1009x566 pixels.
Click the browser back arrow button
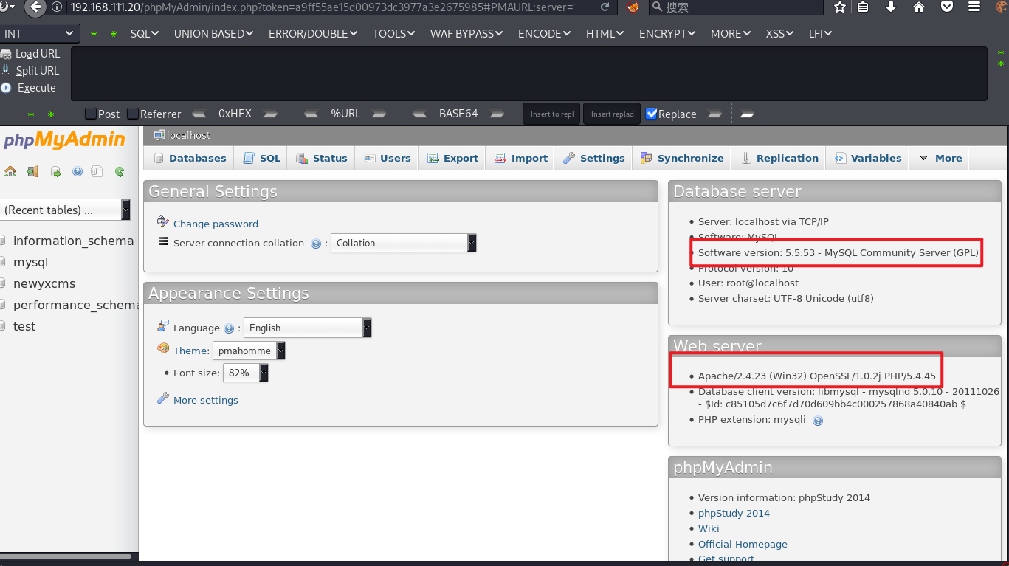(x=35, y=7)
